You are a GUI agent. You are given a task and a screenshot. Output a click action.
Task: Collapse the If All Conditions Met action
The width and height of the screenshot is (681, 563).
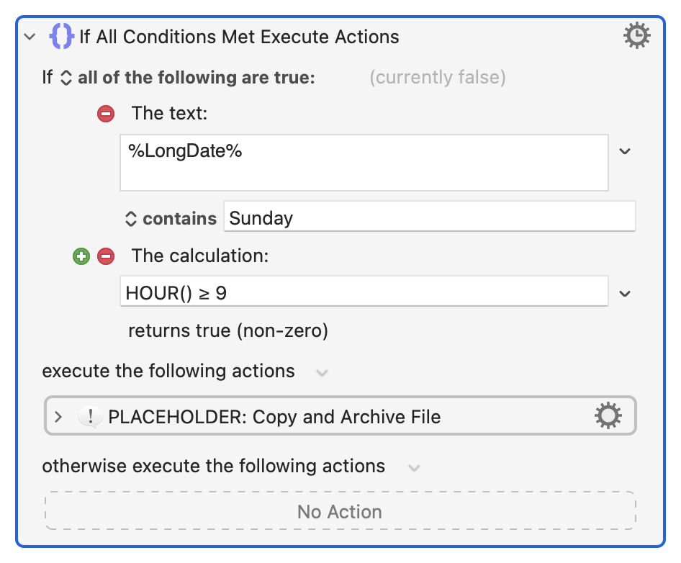click(30, 37)
